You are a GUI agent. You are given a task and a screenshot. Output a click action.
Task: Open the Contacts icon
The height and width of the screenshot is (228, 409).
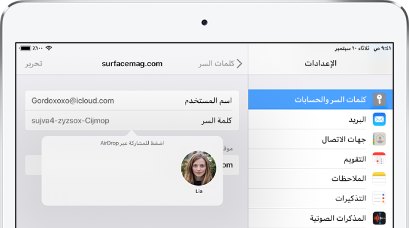(379, 139)
